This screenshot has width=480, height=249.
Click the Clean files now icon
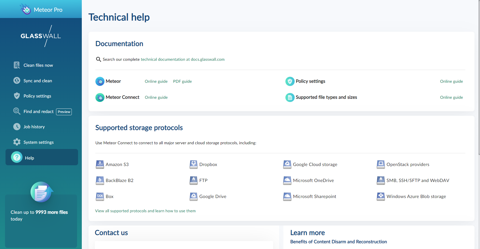(17, 65)
